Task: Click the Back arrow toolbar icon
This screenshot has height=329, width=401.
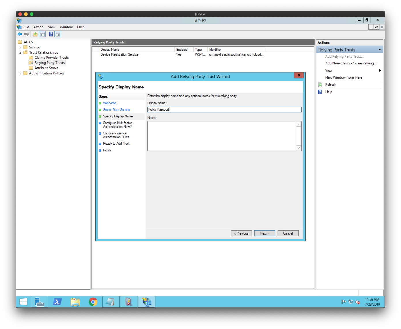Action: 20,34
